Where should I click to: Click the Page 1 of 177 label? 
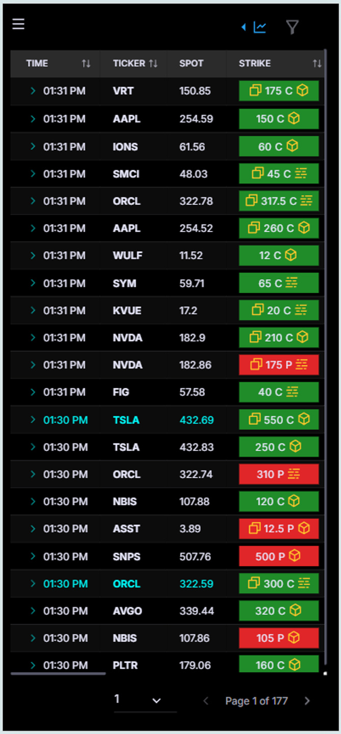[256, 701]
